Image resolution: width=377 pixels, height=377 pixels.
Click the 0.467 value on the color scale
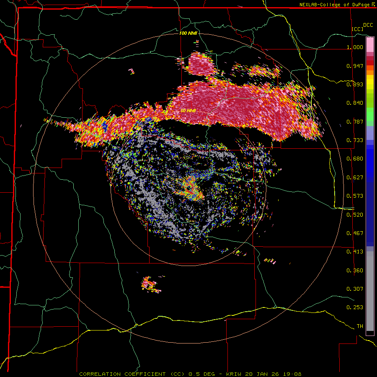click(x=355, y=233)
